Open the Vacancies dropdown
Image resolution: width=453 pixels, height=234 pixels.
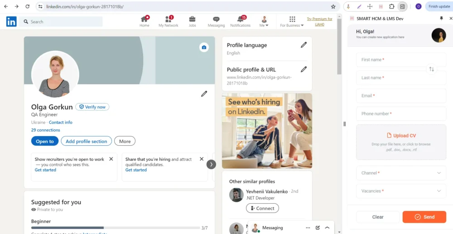click(401, 191)
